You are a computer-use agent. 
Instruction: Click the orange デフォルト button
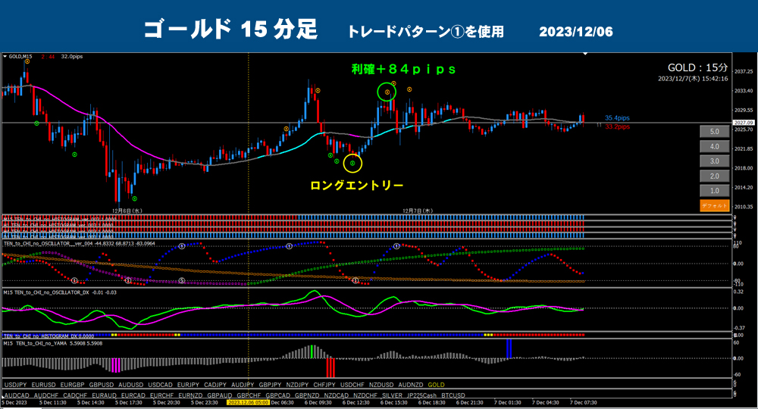715,206
